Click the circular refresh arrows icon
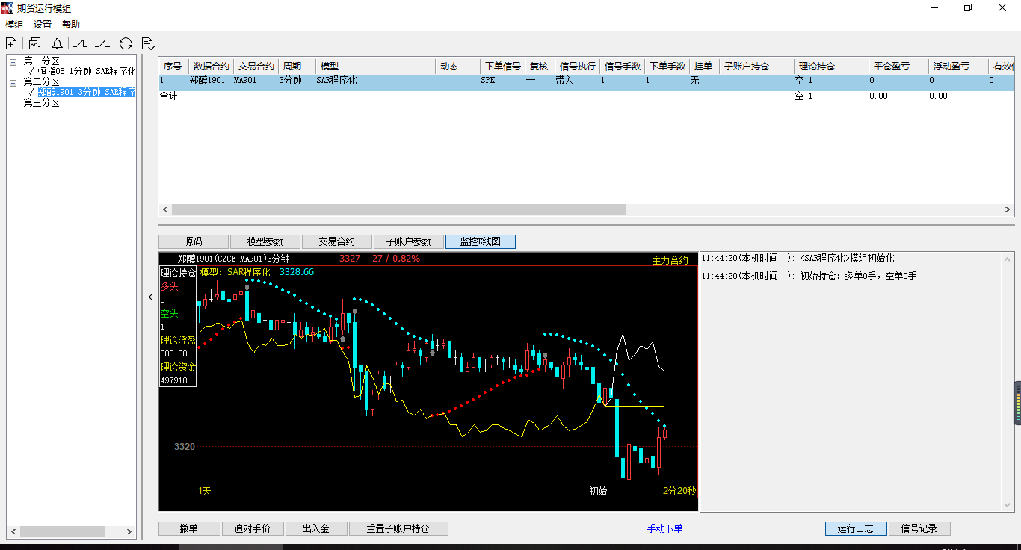 126,43
